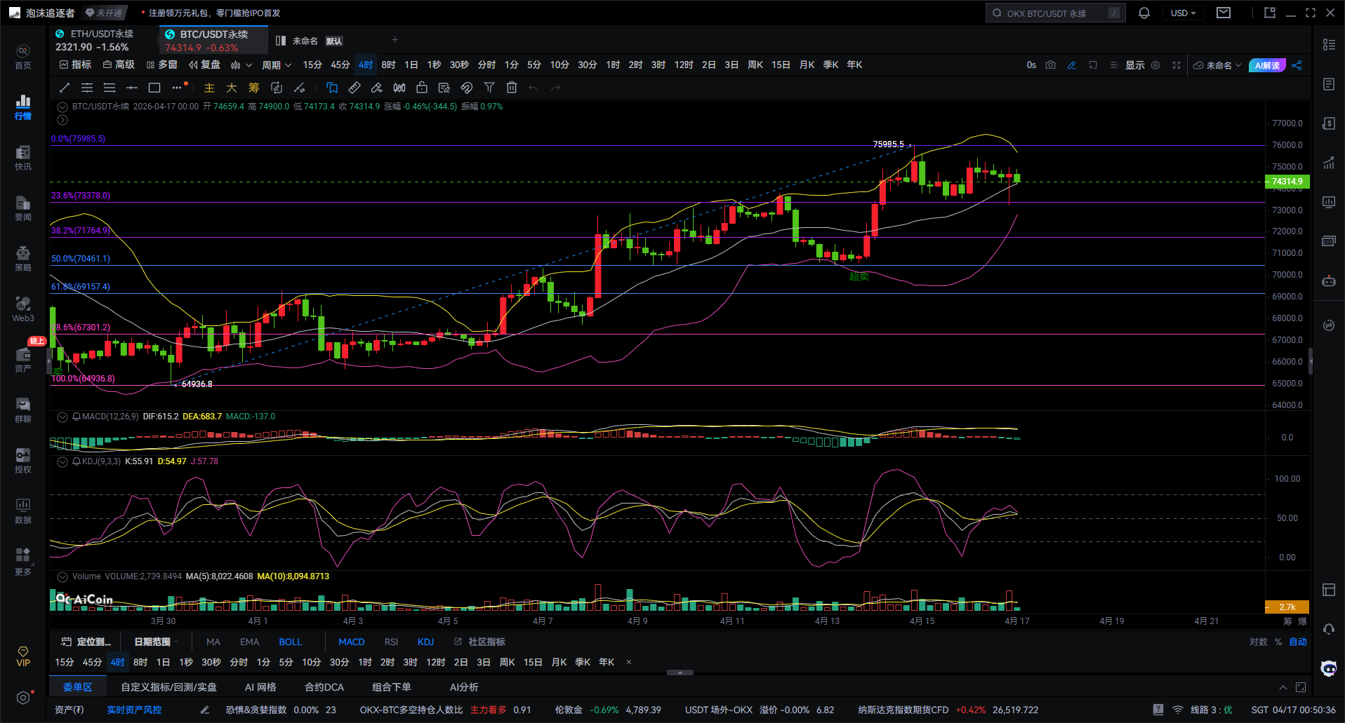Expand the 周期 period dropdown
Screen dimensions: 1345x723
pyautogui.click(x=276, y=65)
